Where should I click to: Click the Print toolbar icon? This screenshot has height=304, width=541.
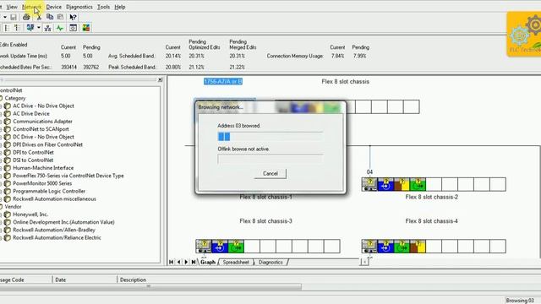click(26, 17)
